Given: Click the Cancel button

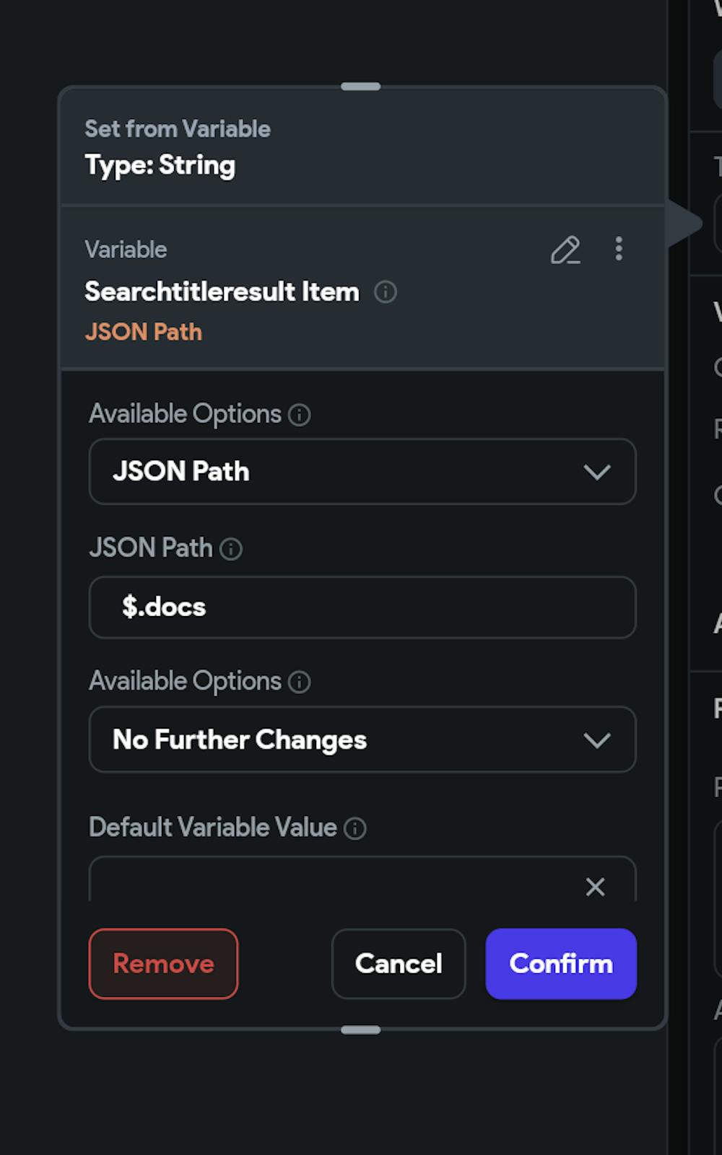Looking at the screenshot, I should 399,964.
